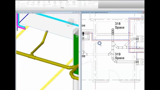
Task: Select the Change System tool
Action: click(80, 4)
